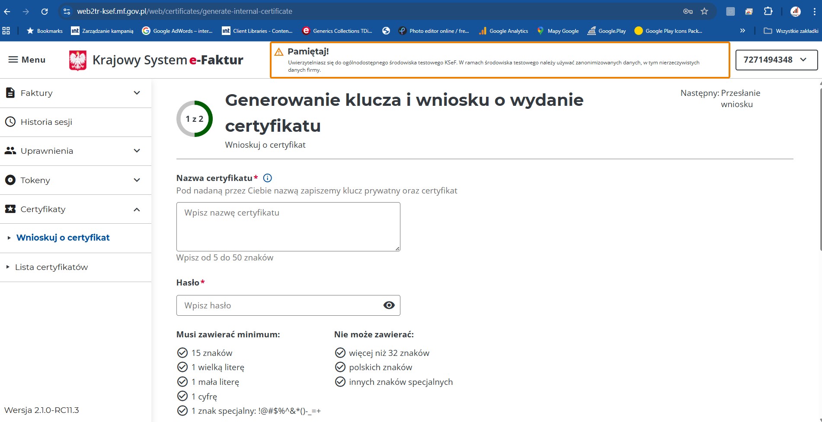Image resolution: width=822 pixels, height=422 pixels.
Task: Go to Lista certyfikatów
Action: point(51,267)
